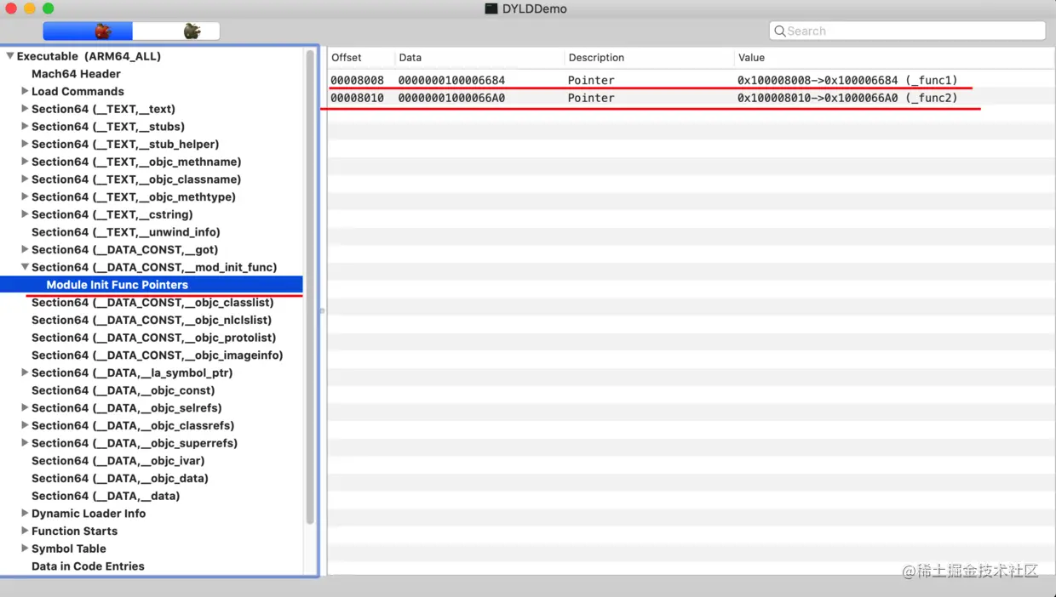Click the magnifier icon in search box
Viewport: 1056px width, 597px height.
point(779,31)
